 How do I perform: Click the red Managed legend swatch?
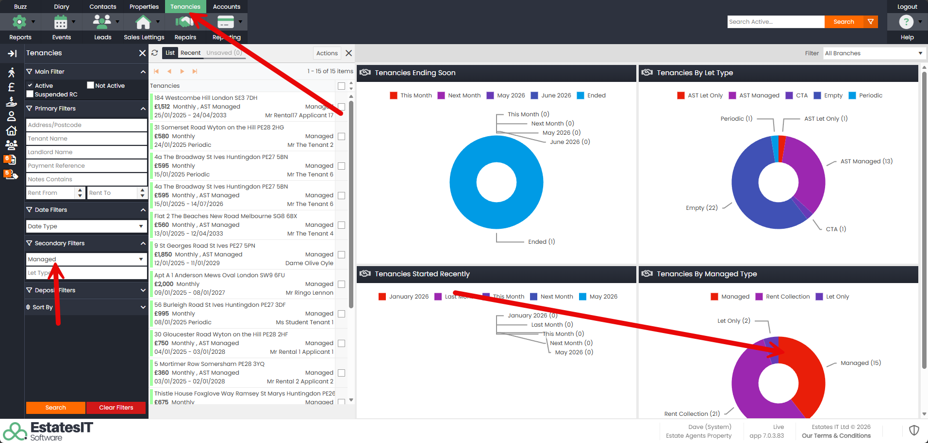pos(714,297)
